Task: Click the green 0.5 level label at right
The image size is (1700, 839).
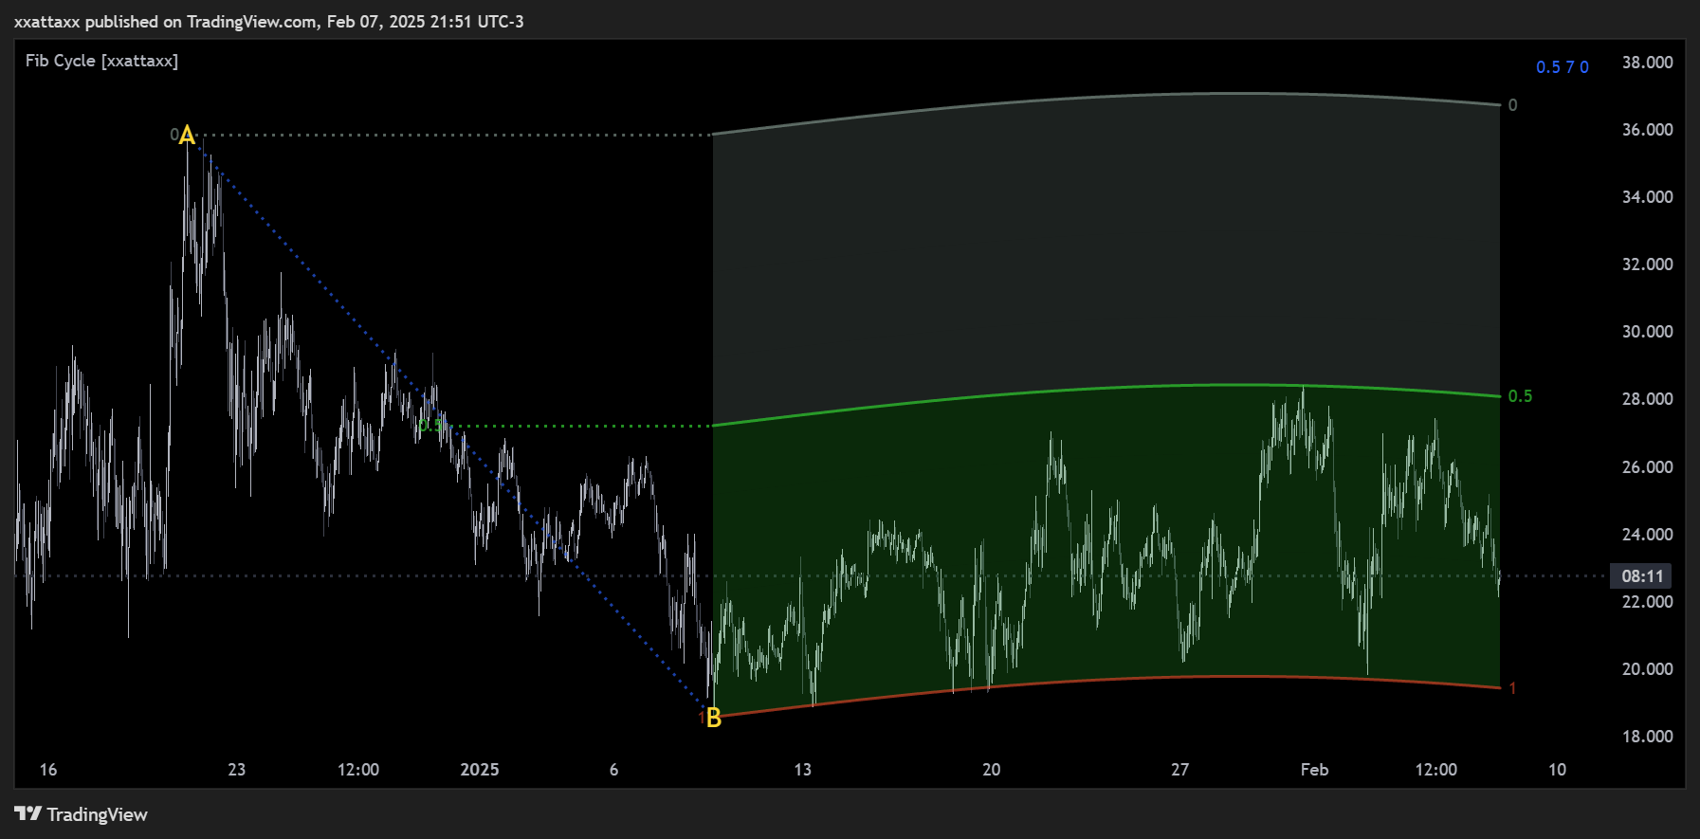Action: pos(1520,396)
